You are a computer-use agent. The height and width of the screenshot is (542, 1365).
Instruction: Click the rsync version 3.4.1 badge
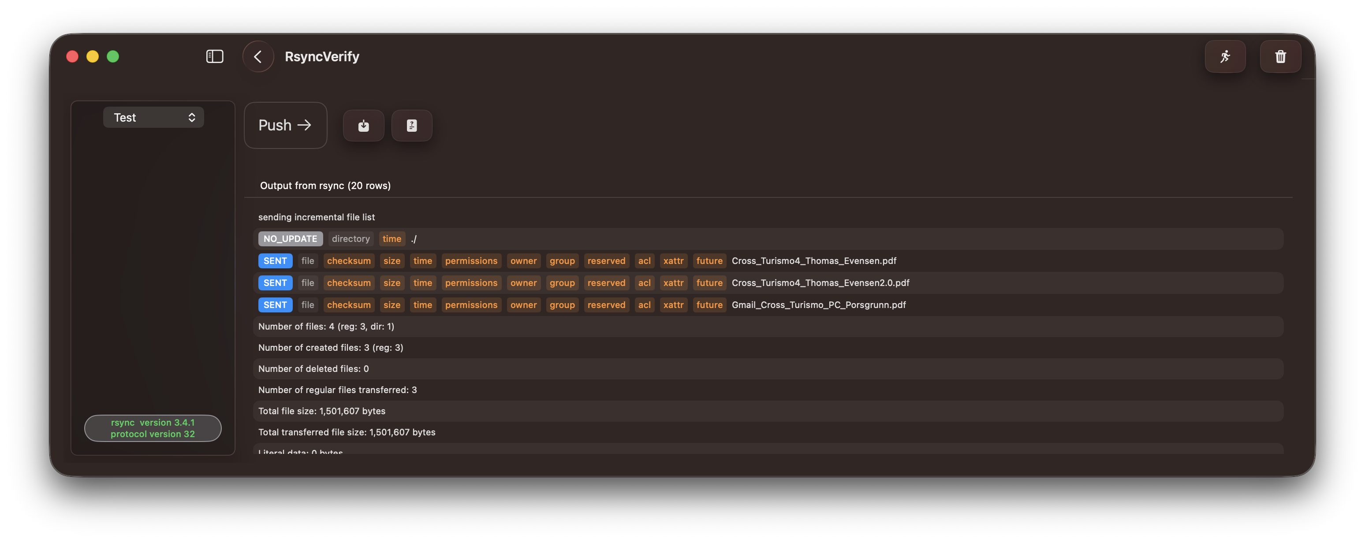pyautogui.click(x=153, y=428)
